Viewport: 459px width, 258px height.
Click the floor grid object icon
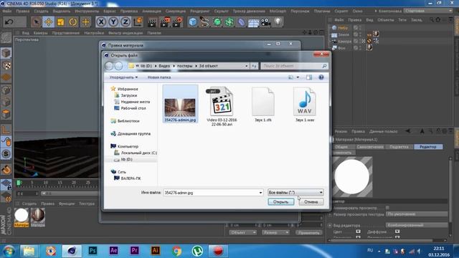point(253,22)
